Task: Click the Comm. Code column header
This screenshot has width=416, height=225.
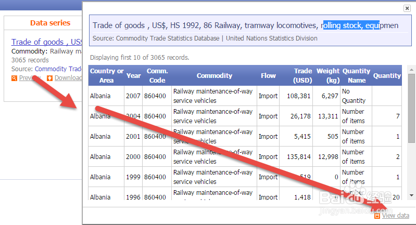Action: (x=157, y=75)
